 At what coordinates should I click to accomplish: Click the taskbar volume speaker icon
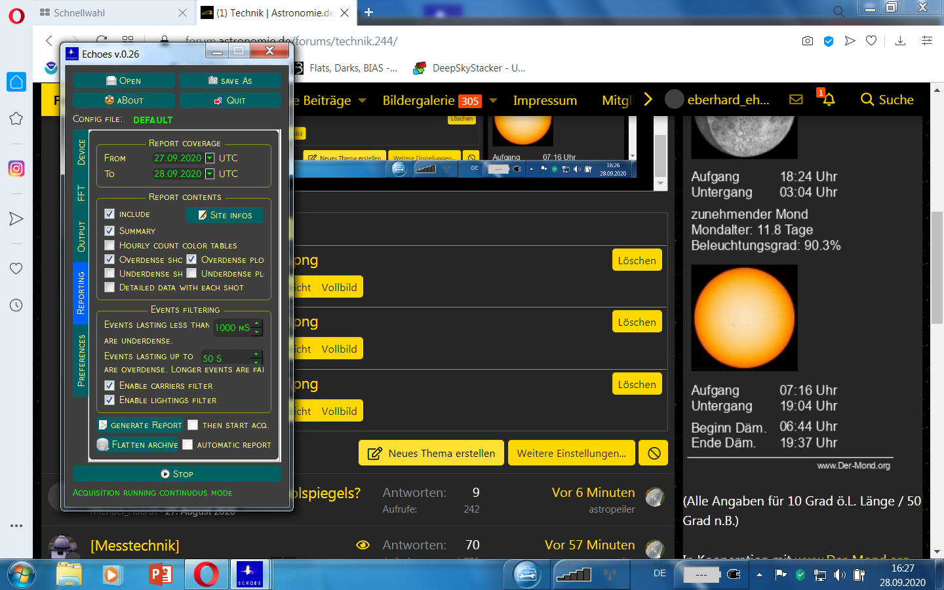point(840,575)
